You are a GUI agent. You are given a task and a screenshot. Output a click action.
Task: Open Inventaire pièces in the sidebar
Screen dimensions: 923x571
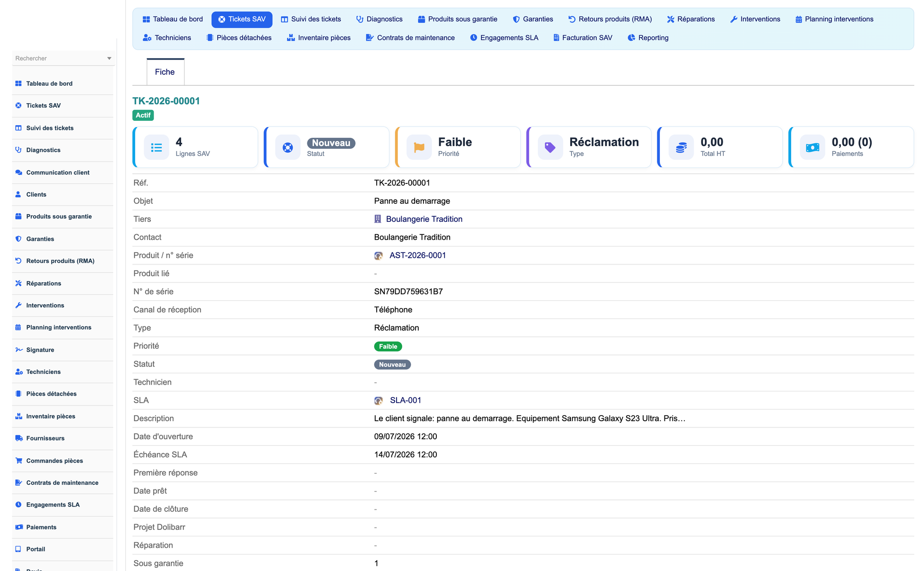[x=51, y=417]
